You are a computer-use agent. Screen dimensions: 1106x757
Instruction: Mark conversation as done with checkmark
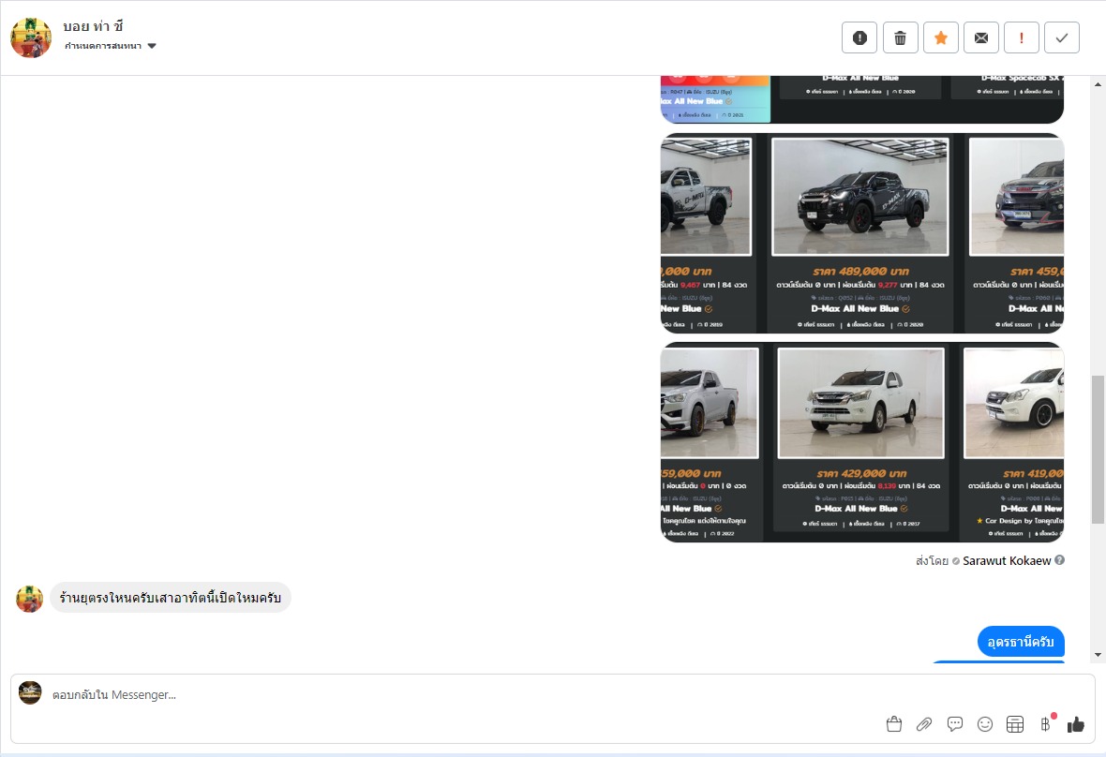(x=1061, y=37)
